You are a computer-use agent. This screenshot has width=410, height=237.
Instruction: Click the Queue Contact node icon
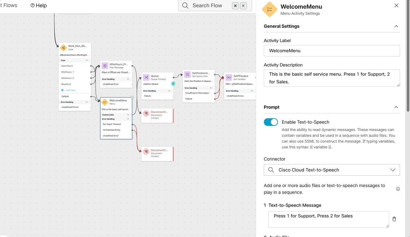coord(146,77)
